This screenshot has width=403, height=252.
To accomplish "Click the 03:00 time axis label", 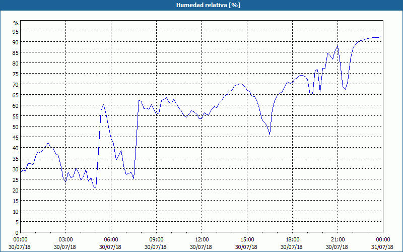I will (x=66, y=240).
